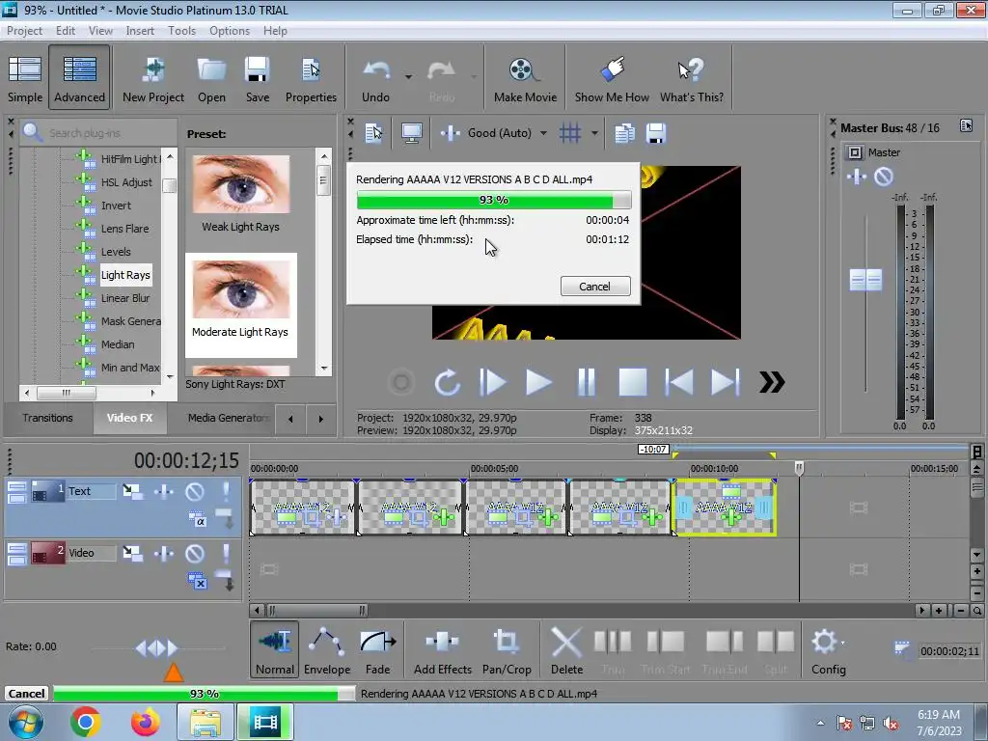
Task: Mute the Master bus output
Action: [884, 177]
